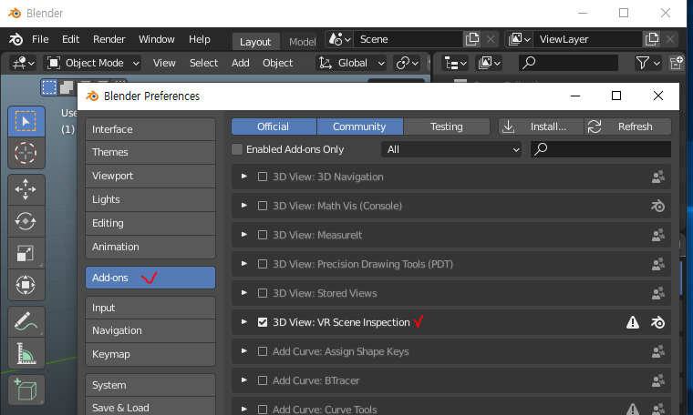
Task: Open the outliner editor type icon
Action: pos(455,63)
